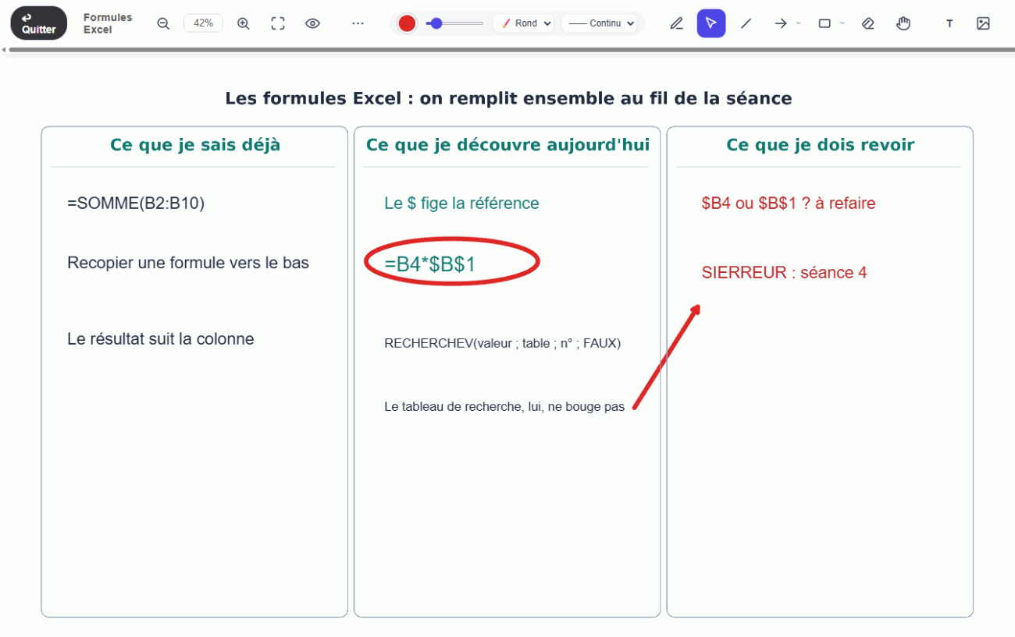The image size is (1015, 637).
Task: Open the three-dots more options menu
Action: (358, 23)
